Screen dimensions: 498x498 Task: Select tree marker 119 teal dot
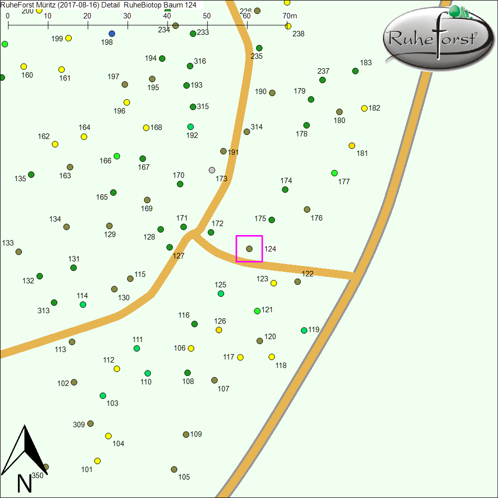coord(304,330)
